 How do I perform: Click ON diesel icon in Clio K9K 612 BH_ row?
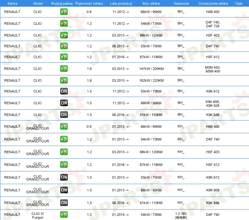pyautogui.click(x=64, y=91)
